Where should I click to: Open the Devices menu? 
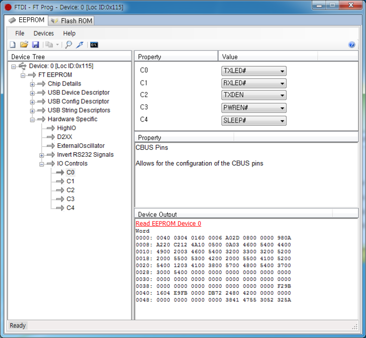coord(44,33)
